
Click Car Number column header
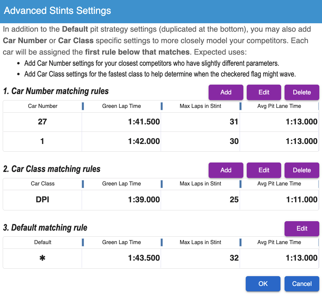pyautogui.click(x=43, y=106)
